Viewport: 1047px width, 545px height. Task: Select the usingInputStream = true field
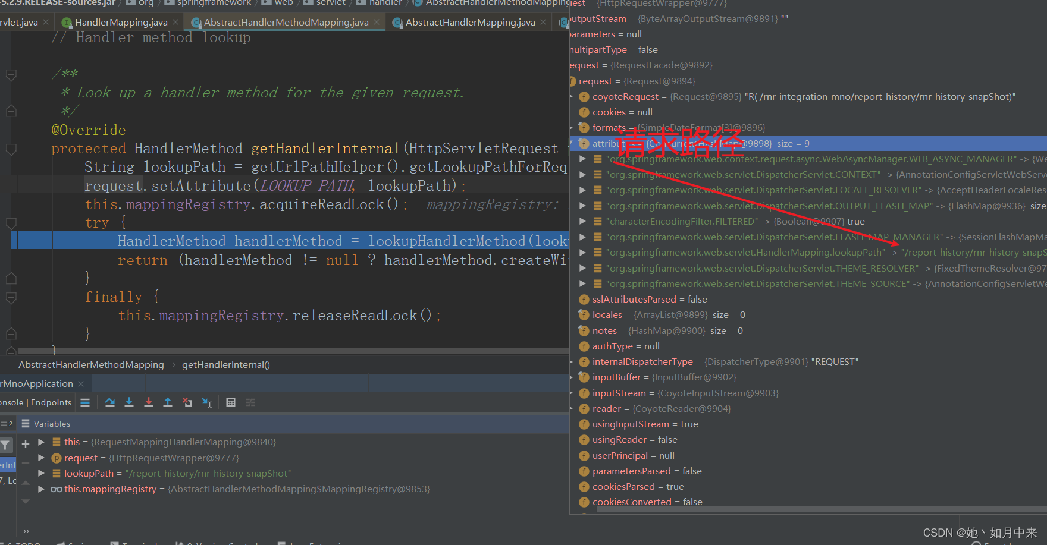(645, 424)
